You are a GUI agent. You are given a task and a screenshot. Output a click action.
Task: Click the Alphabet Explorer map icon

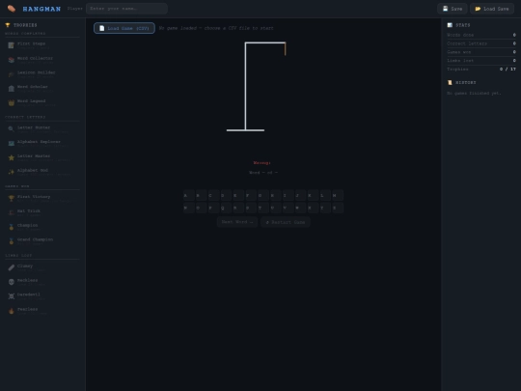[x=12, y=143]
